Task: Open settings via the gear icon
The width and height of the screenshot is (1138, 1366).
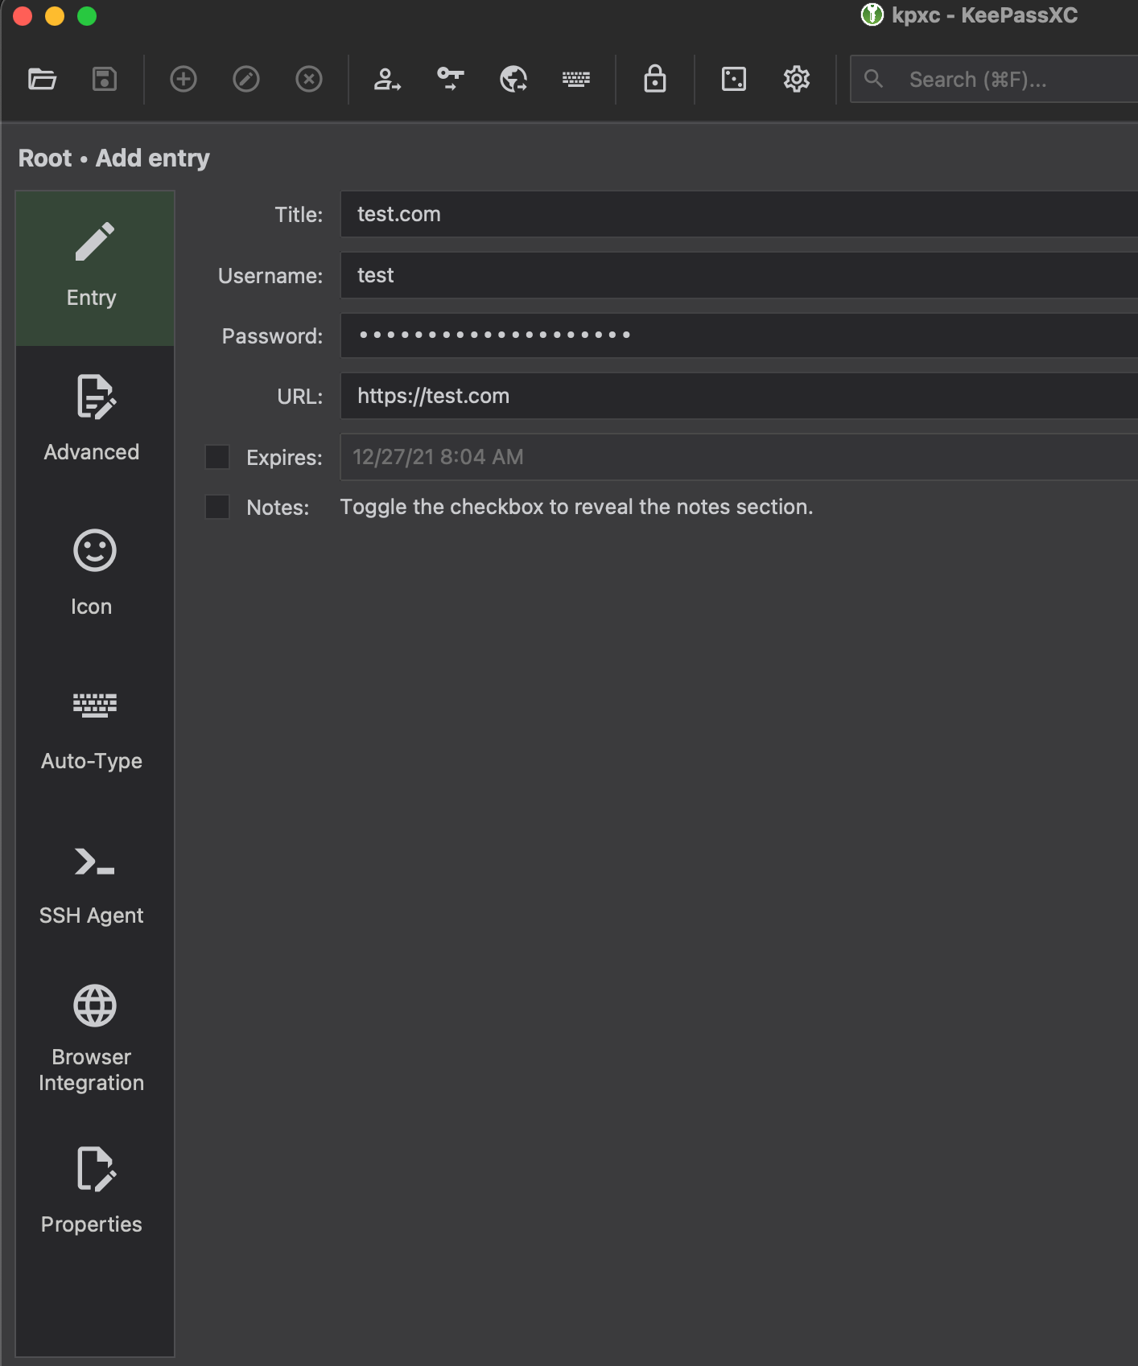Action: 797,79
